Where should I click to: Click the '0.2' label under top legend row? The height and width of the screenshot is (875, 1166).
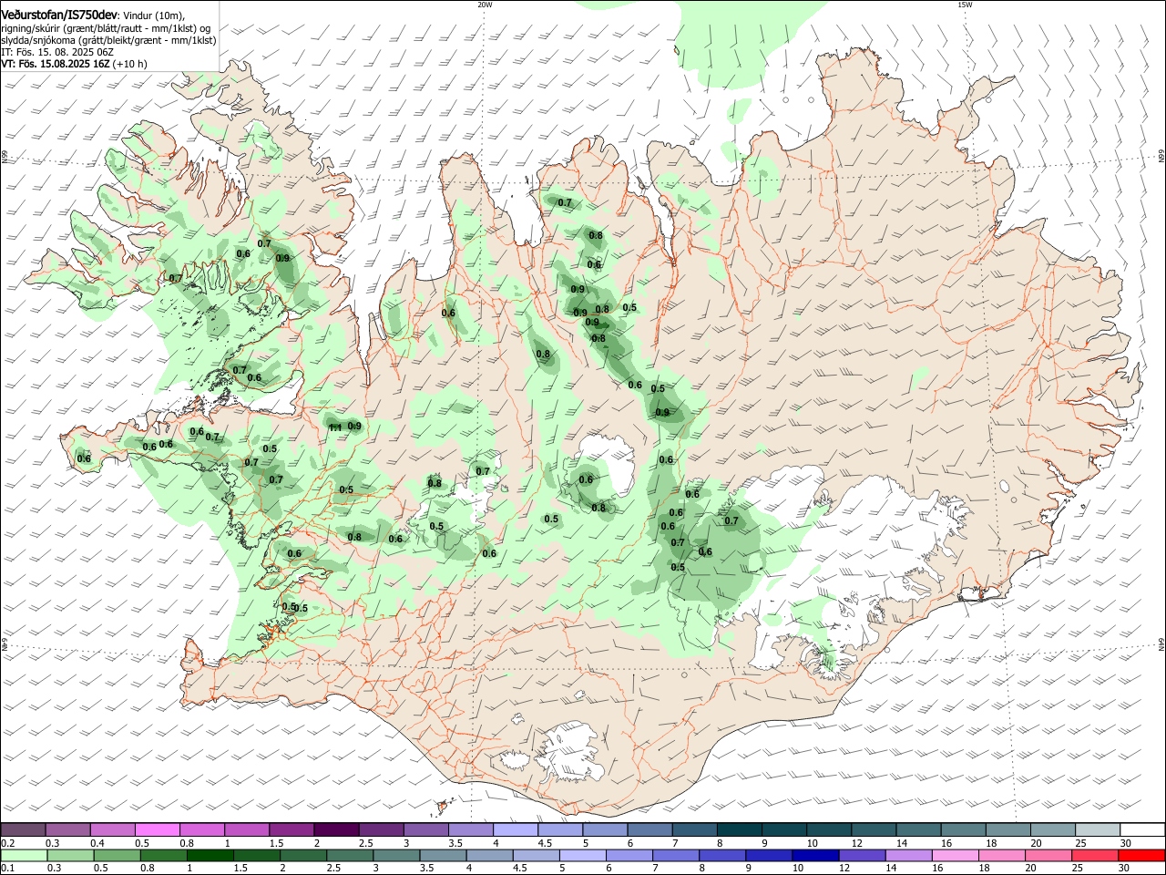point(8,843)
